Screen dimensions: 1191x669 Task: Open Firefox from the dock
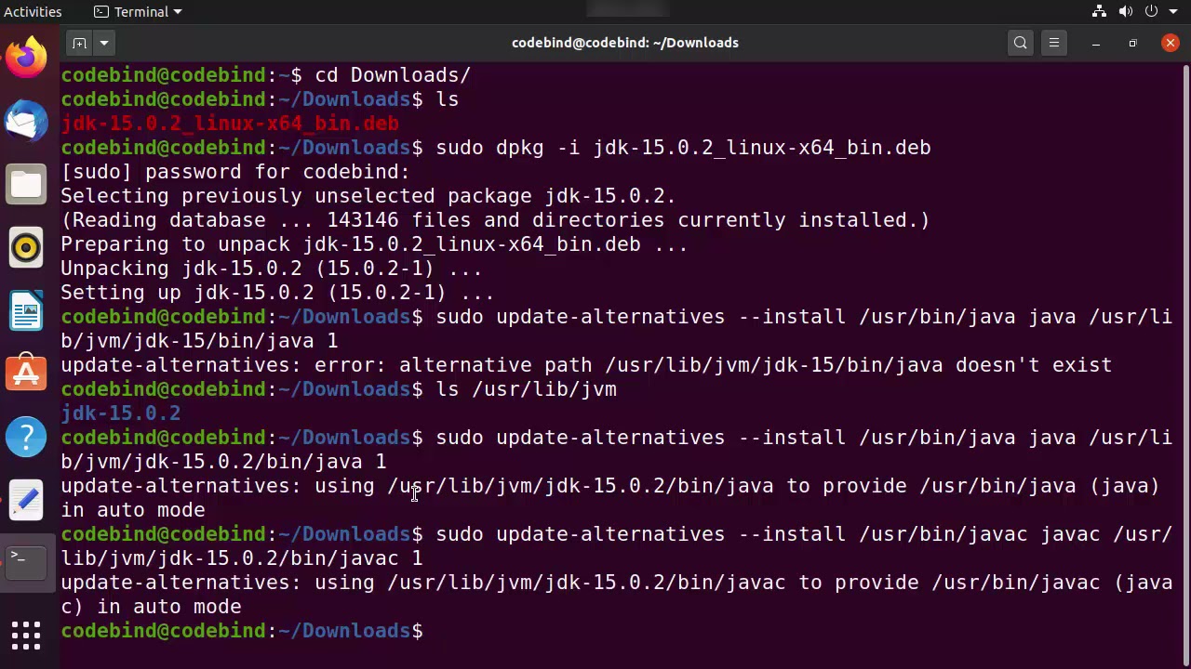point(26,58)
